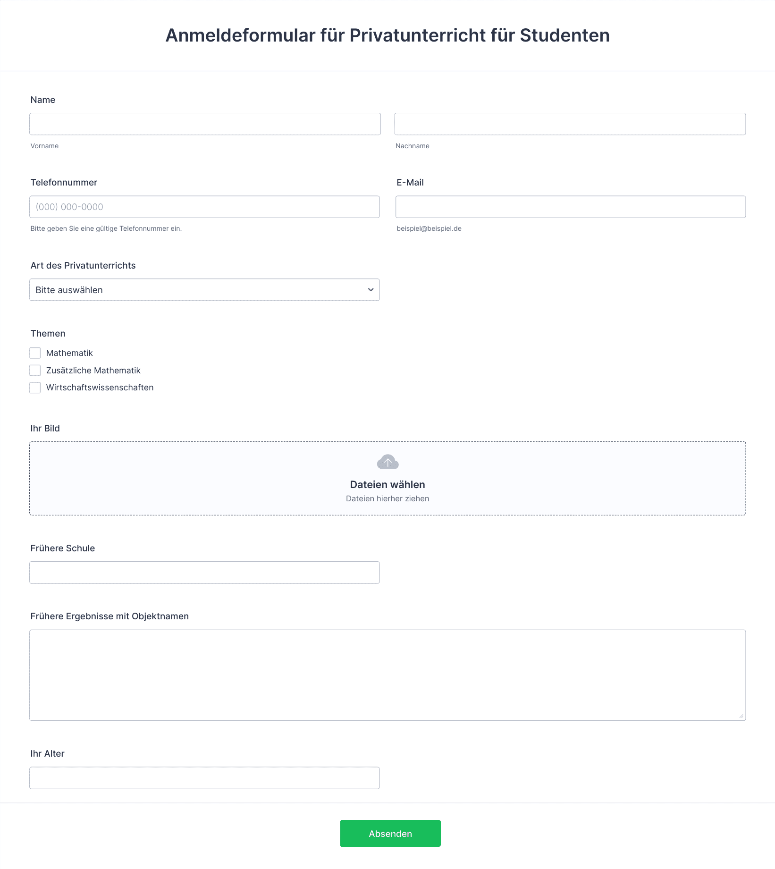Click the textarea resize handle

(x=741, y=716)
